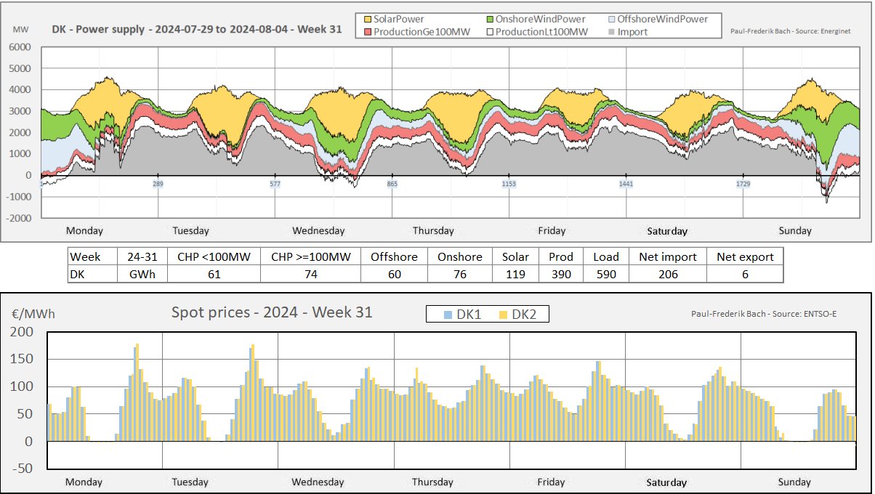Viewport: 875px width, 494px height.
Task: Click the green OnshoreWindPower legend swatch
Action: coord(491,19)
